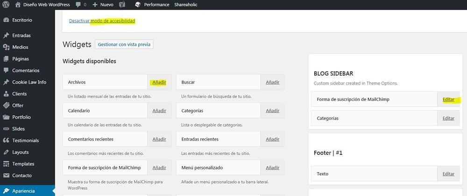Click the plus icon beside Nuevo
The width and height of the screenshot is (467, 196).
(x=95, y=5)
